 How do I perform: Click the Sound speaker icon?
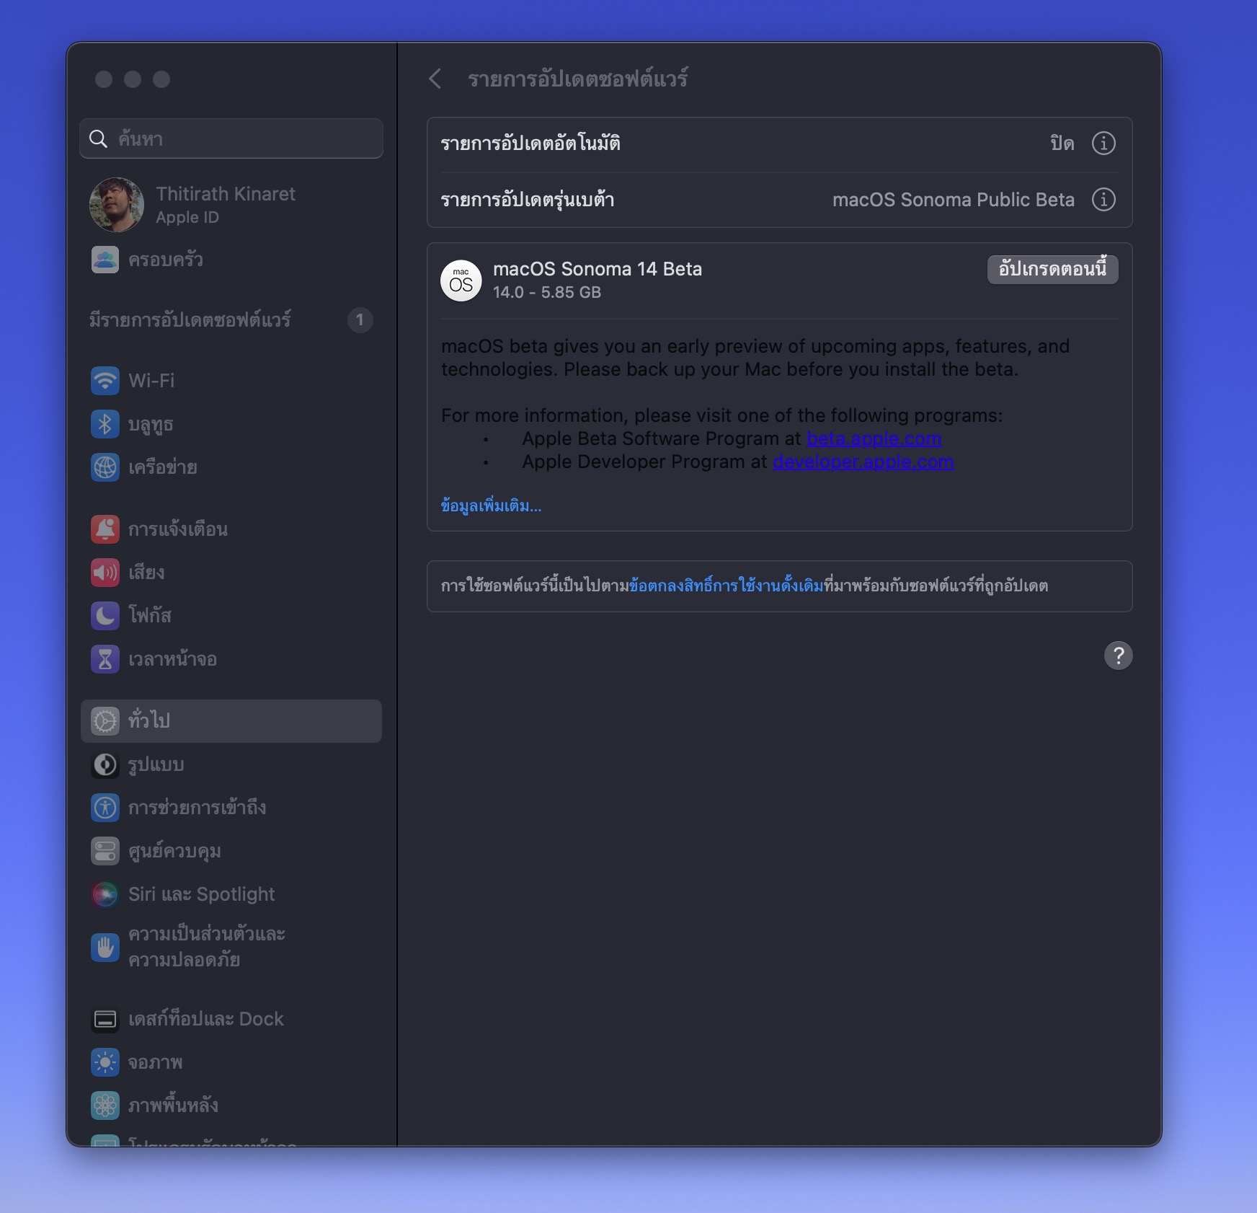(x=105, y=573)
